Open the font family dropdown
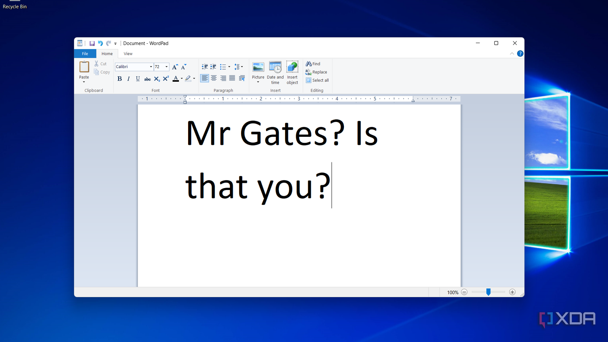This screenshot has height=342, width=608. coord(150,66)
